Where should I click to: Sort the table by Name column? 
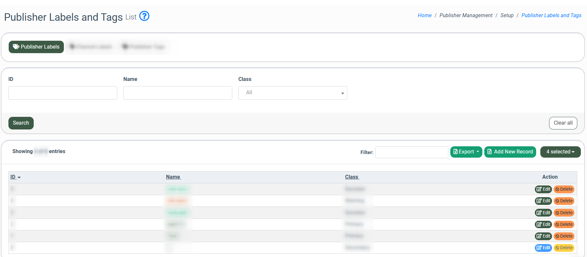coord(173,177)
